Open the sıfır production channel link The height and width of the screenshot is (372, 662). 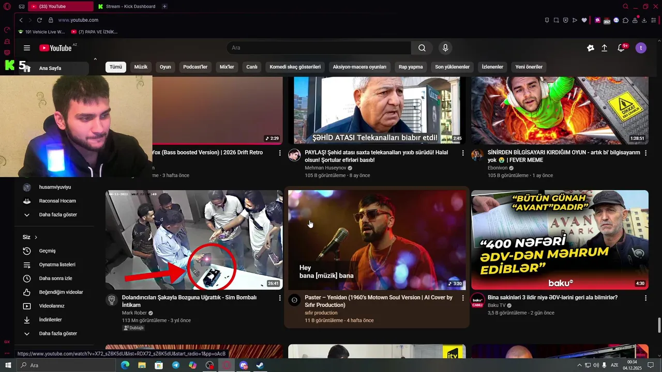point(321,313)
